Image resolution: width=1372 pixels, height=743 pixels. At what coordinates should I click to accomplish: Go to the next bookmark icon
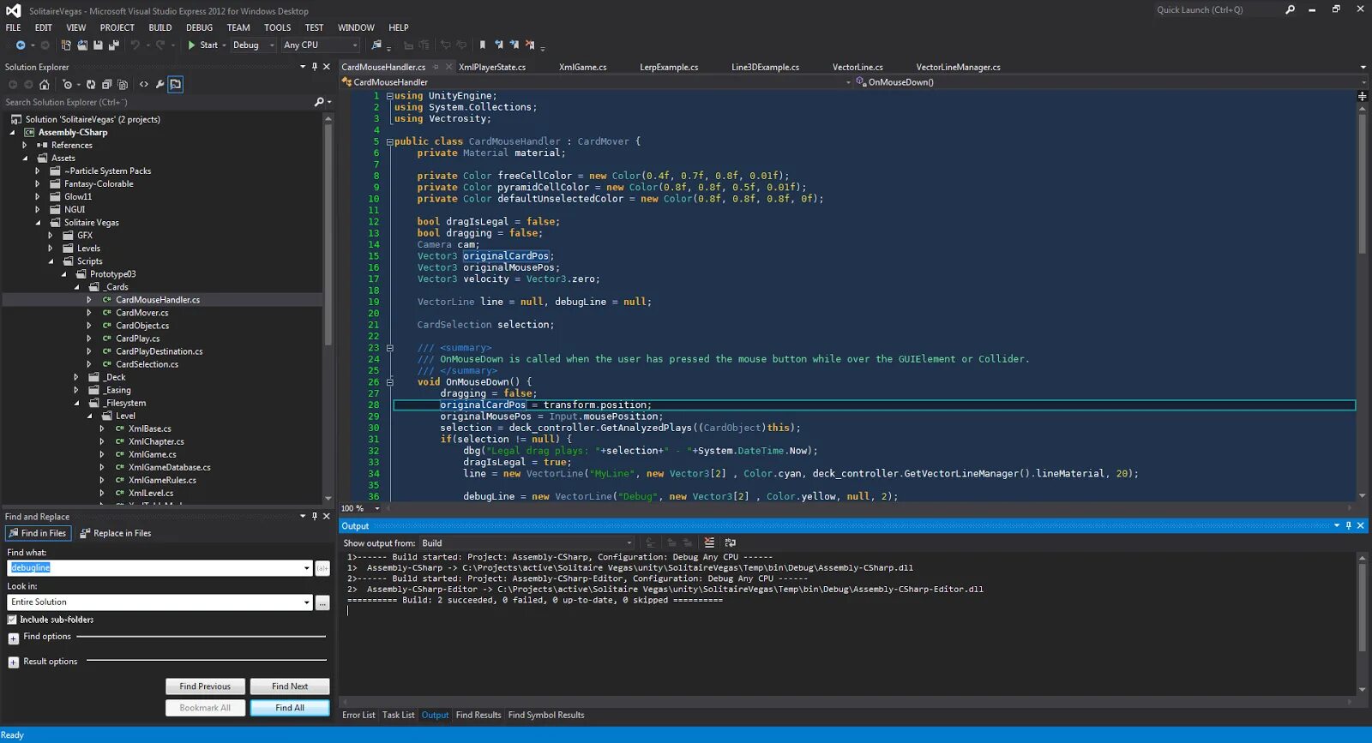(x=514, y=45)
